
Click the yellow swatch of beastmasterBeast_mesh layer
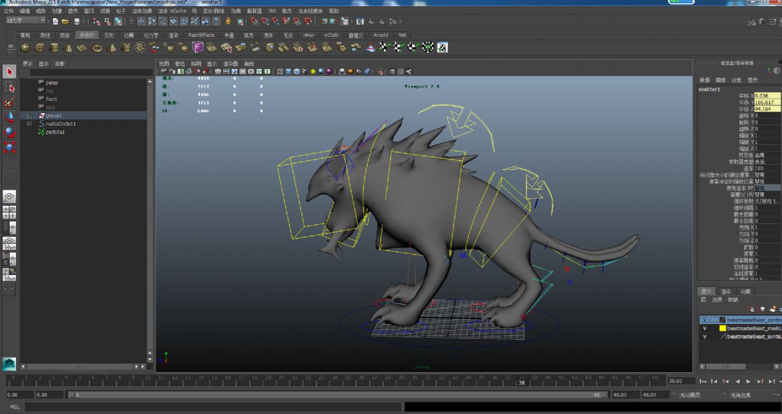click(x=723, y=328)
